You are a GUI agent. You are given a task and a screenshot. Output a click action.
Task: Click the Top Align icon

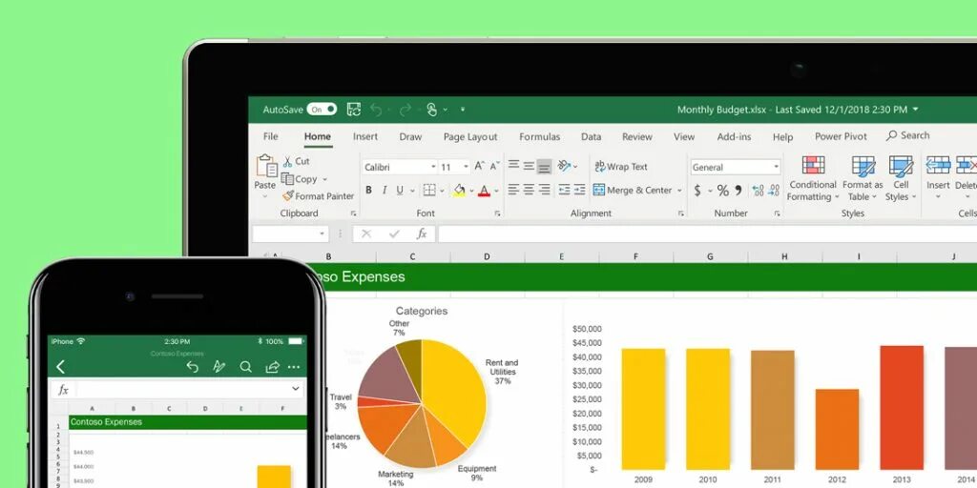(514, 166)
